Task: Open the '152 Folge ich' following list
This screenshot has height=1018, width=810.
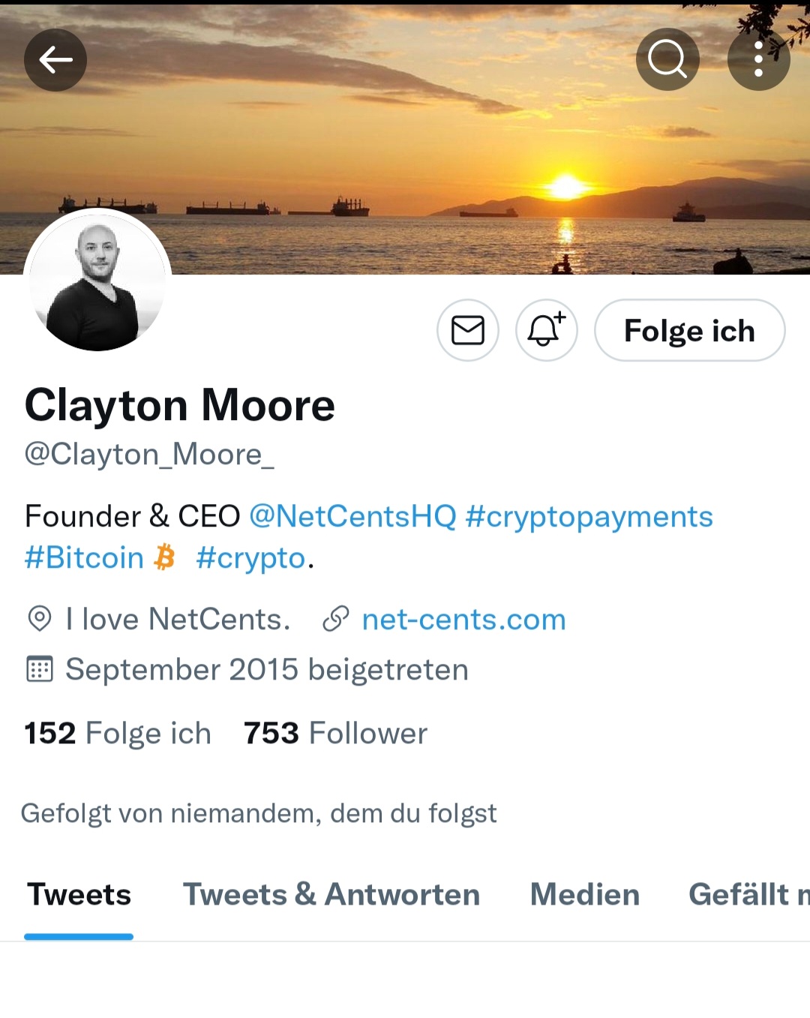Action: coord(117,733)
